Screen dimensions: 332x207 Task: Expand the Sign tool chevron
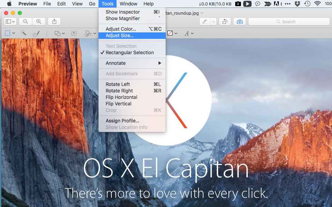point(95,33)
